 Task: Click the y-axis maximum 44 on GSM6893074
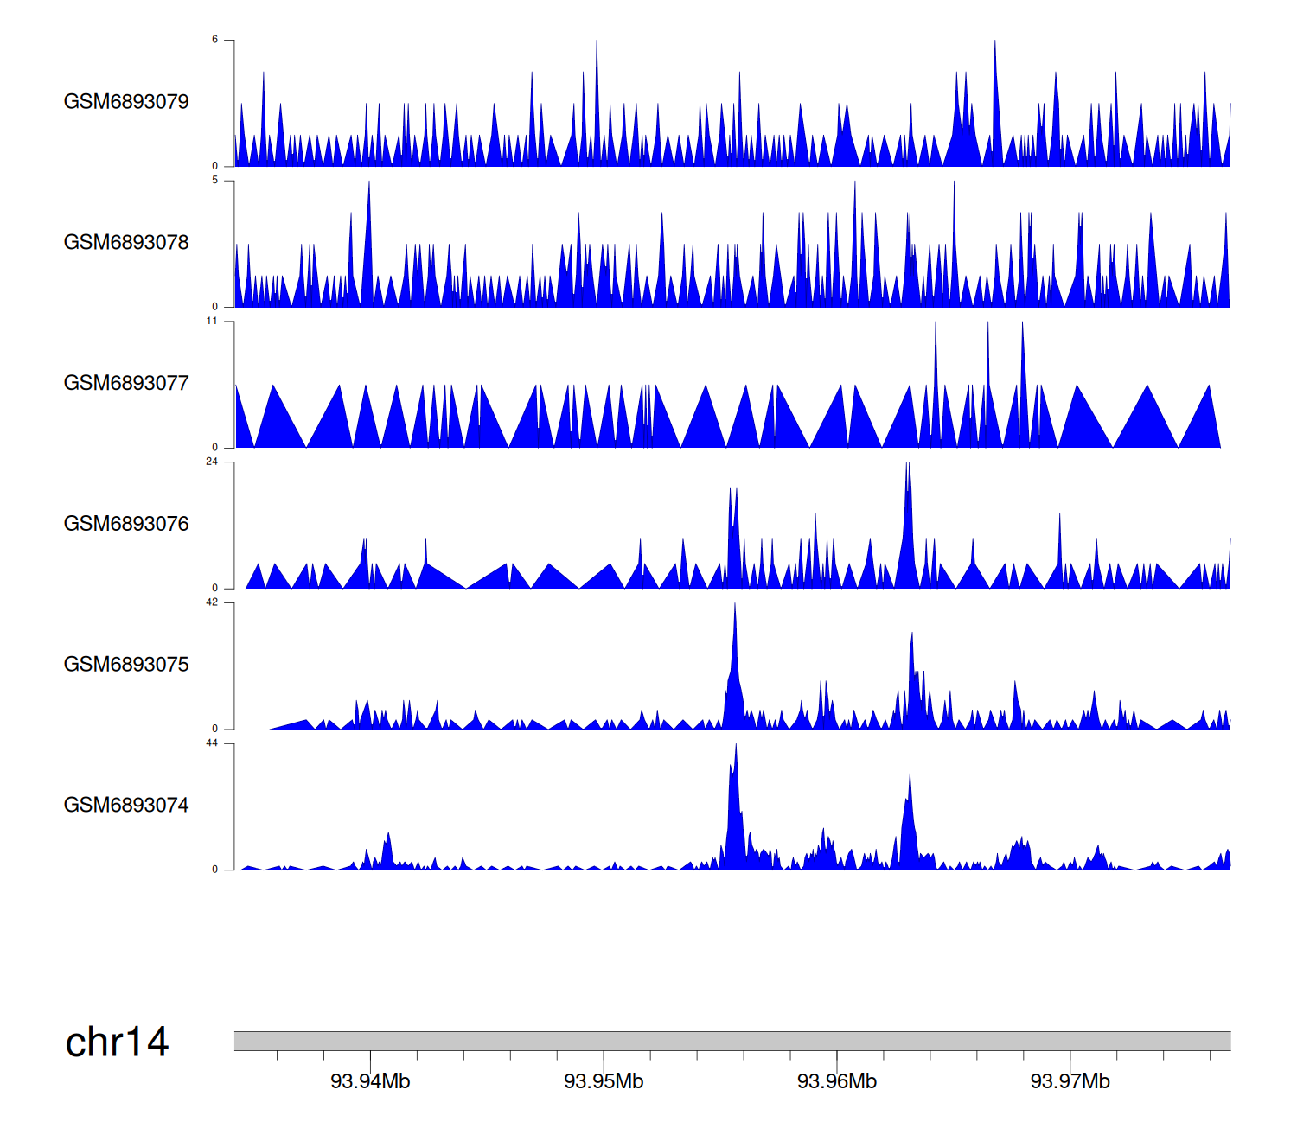212,743
